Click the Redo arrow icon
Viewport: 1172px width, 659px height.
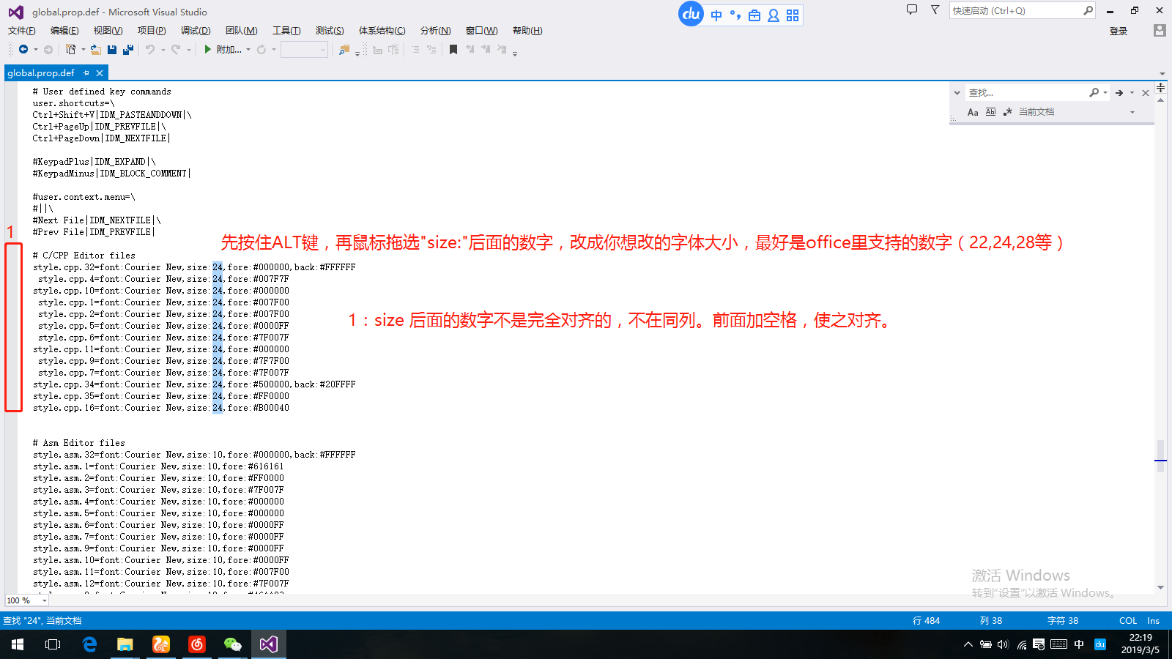(x=176, y=49)
